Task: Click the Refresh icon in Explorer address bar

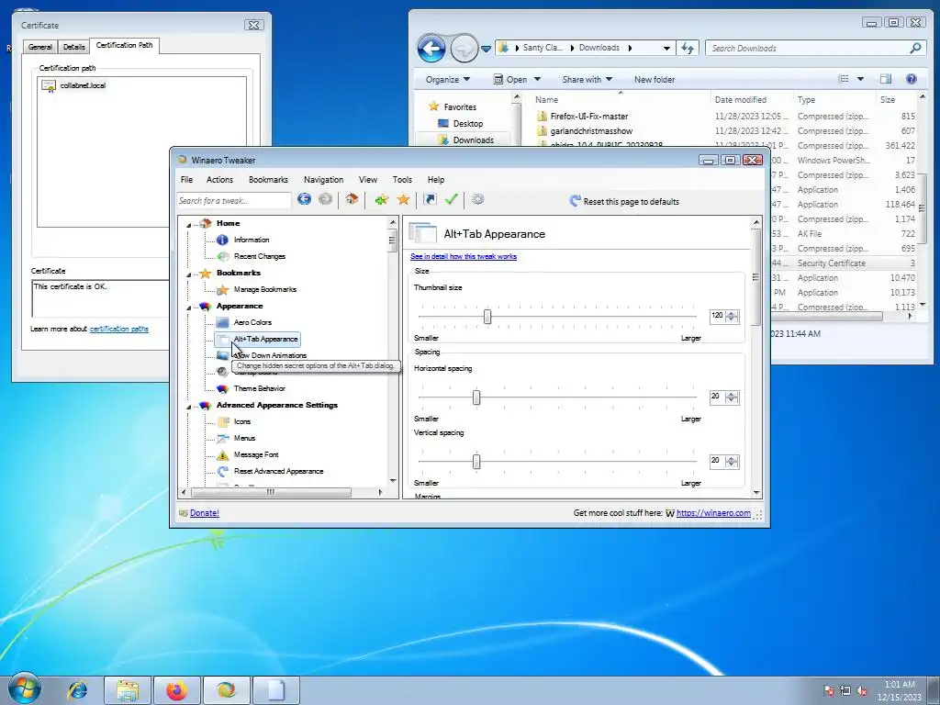Action: 688,48
